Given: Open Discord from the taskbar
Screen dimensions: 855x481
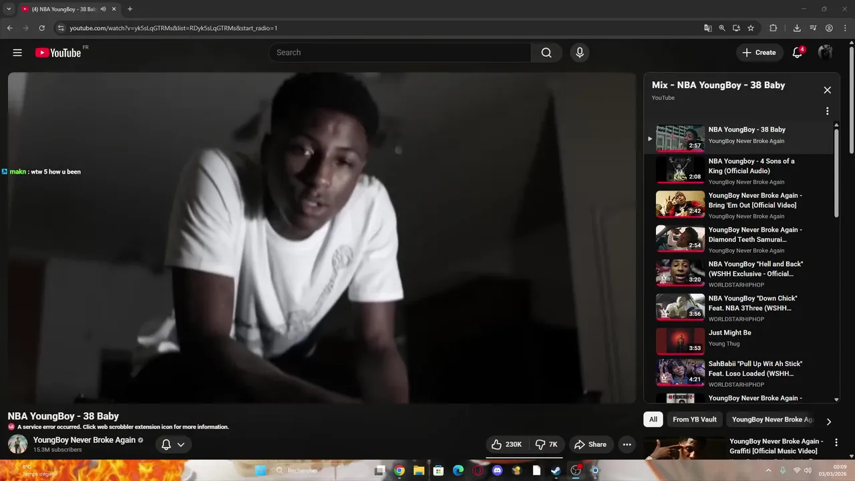Looking at the screenshot, I should pyautogui.click(x=497, y=470).
